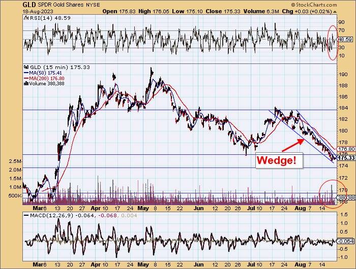Click the RSI 48.59 value tag on axis

(x=345, y=40)
